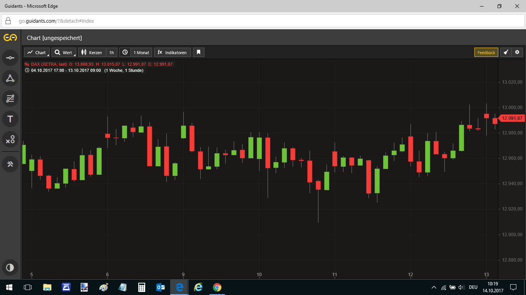
Task: Open File Explorer from the taskbar
Action: (x=47, y=287)
